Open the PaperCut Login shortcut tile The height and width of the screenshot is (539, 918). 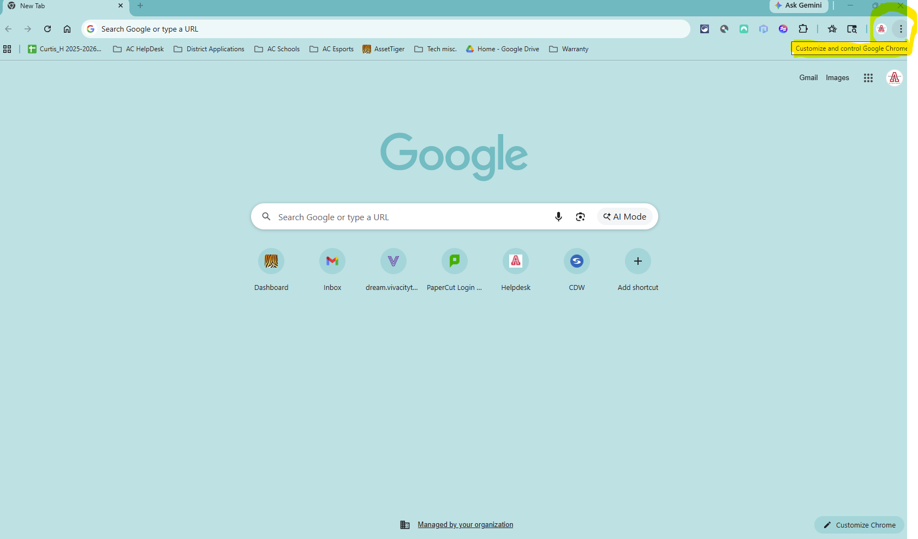455,270
